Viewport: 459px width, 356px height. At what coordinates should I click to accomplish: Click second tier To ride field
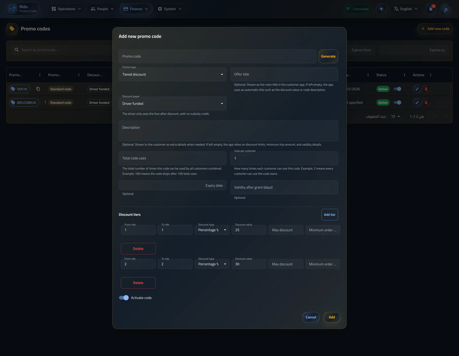tap(175, 264)
